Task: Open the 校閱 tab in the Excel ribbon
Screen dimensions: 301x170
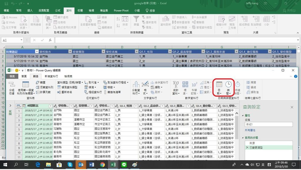Action: pyautogui.click(x=80, y=11)
